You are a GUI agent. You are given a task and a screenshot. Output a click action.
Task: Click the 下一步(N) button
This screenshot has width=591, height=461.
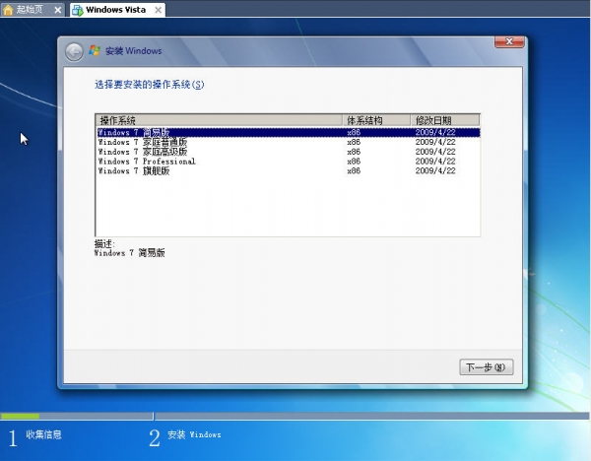[x=487, y=366]
